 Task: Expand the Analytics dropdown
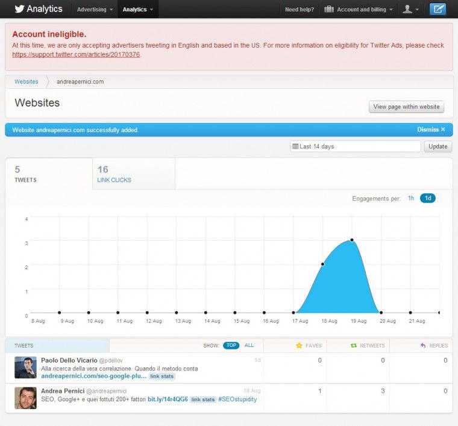click(138, 10)
